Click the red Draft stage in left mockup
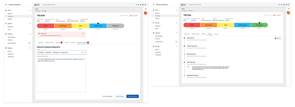295x107 pixels. (45, 26)
